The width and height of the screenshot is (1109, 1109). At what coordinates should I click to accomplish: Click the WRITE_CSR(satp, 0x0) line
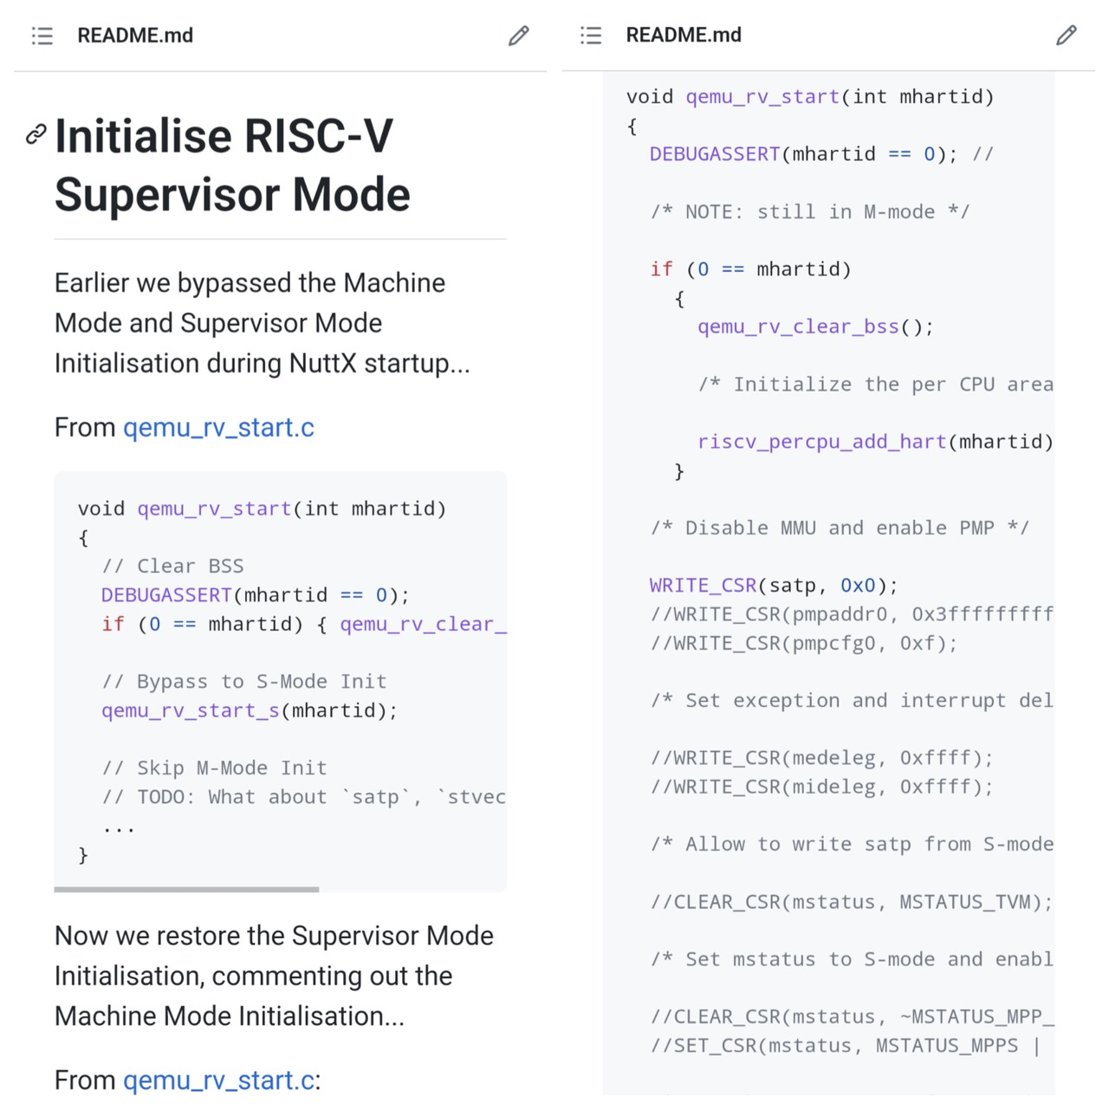tap(773, 586)
